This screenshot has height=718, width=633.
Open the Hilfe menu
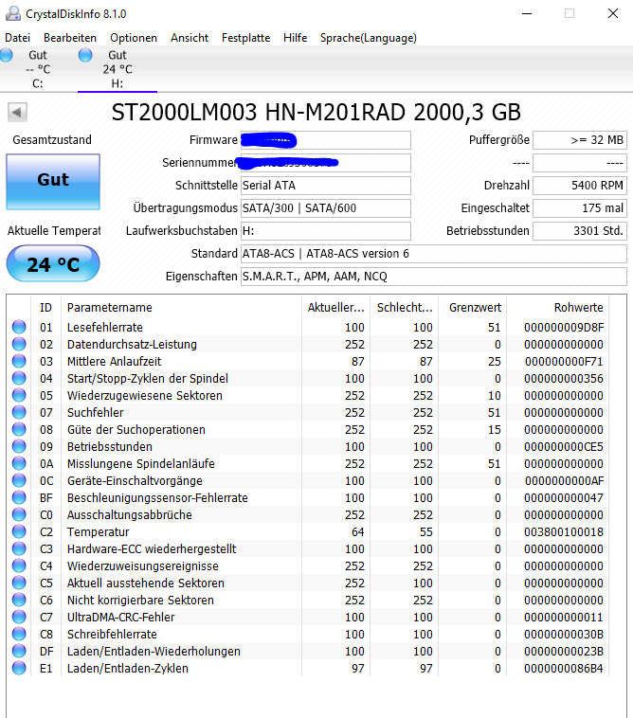point(295,38)
